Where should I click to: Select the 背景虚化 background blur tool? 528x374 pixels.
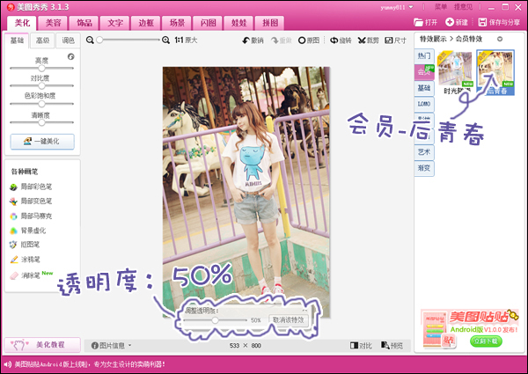click(28, 231)
